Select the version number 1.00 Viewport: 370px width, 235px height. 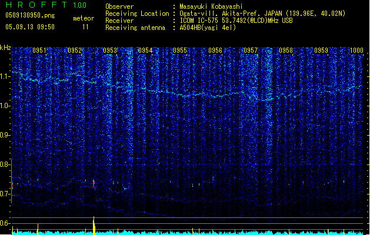(80, 5)
